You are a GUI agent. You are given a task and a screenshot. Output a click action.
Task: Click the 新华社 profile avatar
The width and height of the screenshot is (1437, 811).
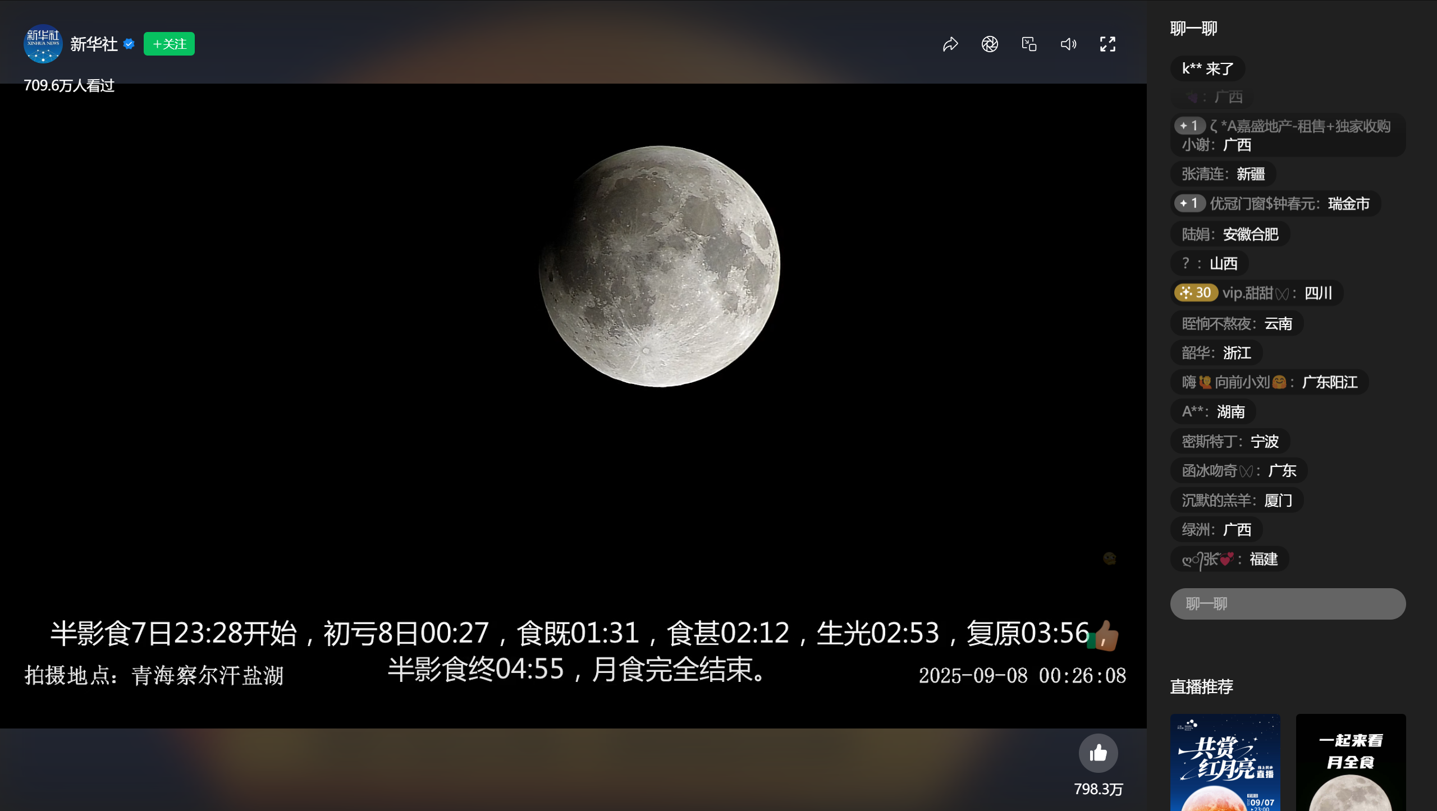[43, 44]
